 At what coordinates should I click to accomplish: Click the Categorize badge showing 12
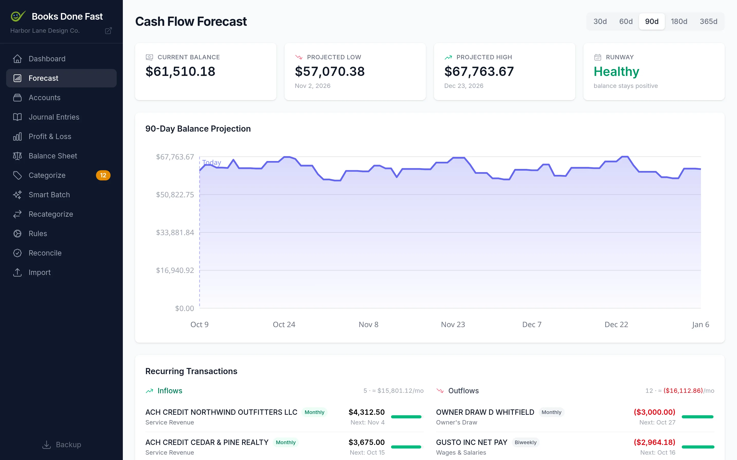point(103,175)
